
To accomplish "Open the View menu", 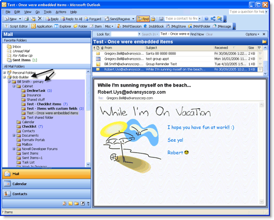I will [27, 12].
